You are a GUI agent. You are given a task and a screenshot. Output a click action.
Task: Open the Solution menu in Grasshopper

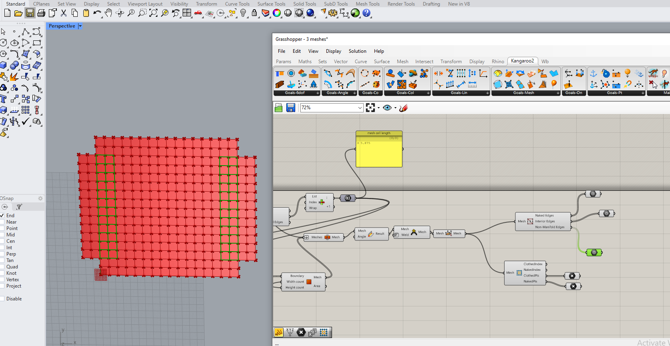pyautogui.click(x=357, y=51)
